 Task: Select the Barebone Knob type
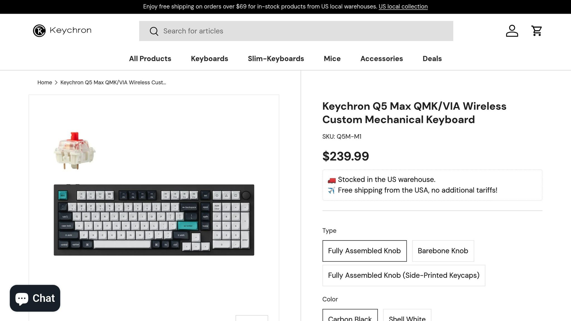443,251
